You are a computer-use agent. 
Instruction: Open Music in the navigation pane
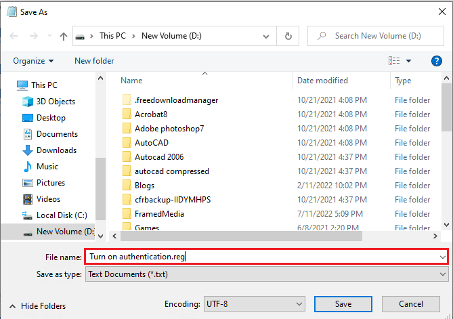point(47,167)
